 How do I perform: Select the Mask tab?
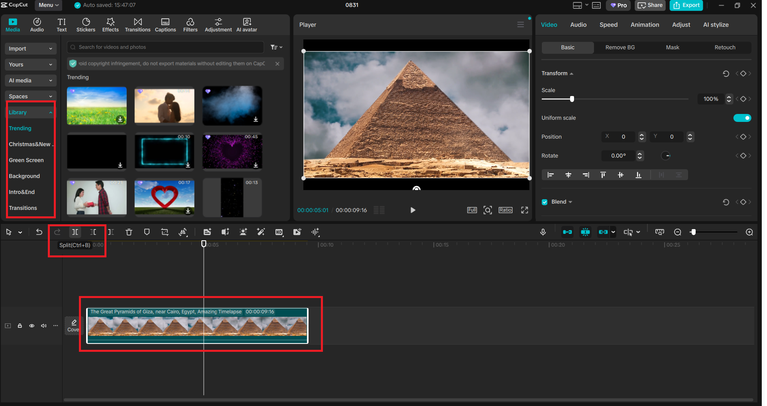(672, 47)
